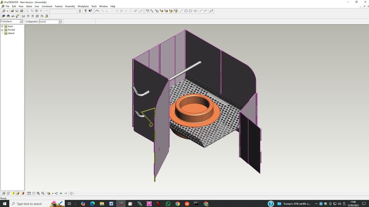Select the frontal workplane label
Screen dimensions: 369x207
[x=12, y=30]
